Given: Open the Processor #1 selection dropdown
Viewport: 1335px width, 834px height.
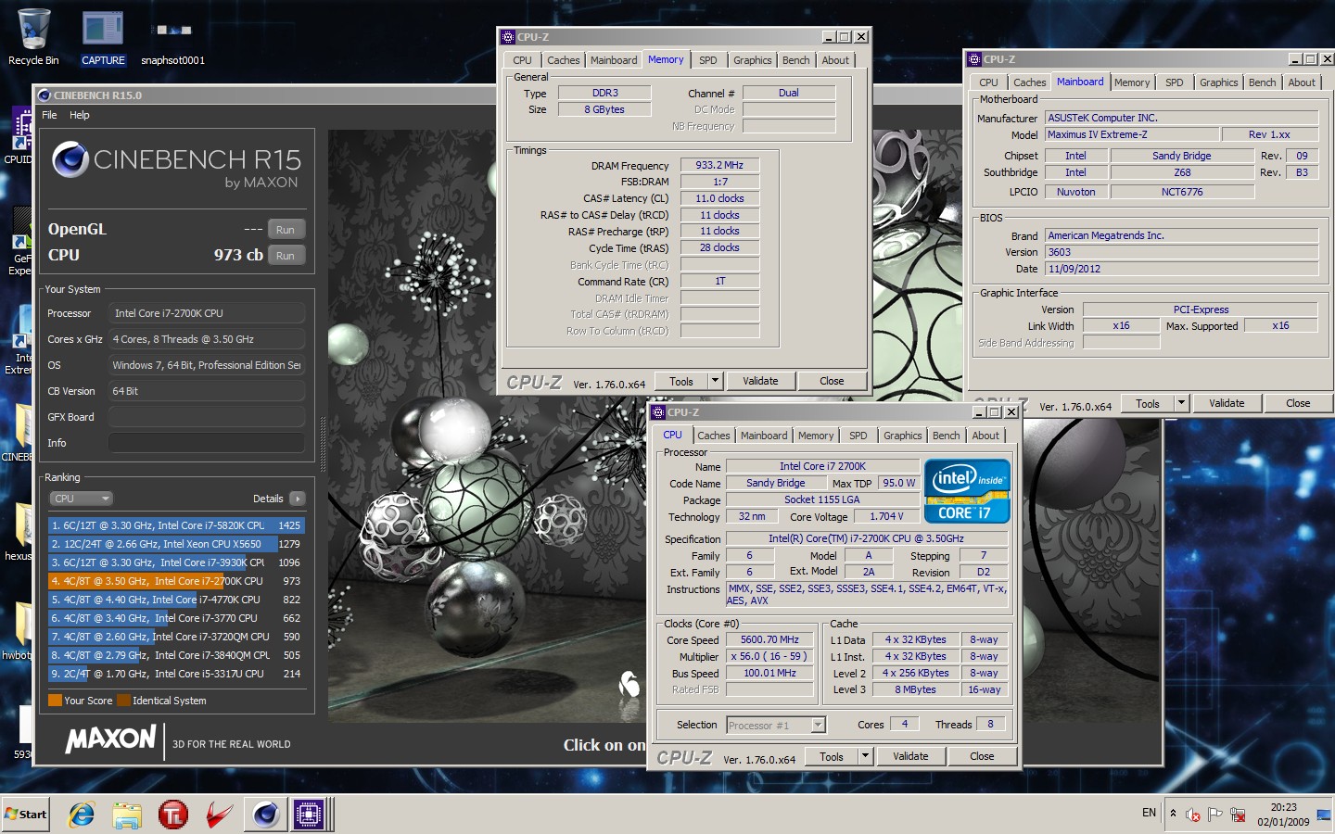Looking at the screenshot, I should 776,726.
